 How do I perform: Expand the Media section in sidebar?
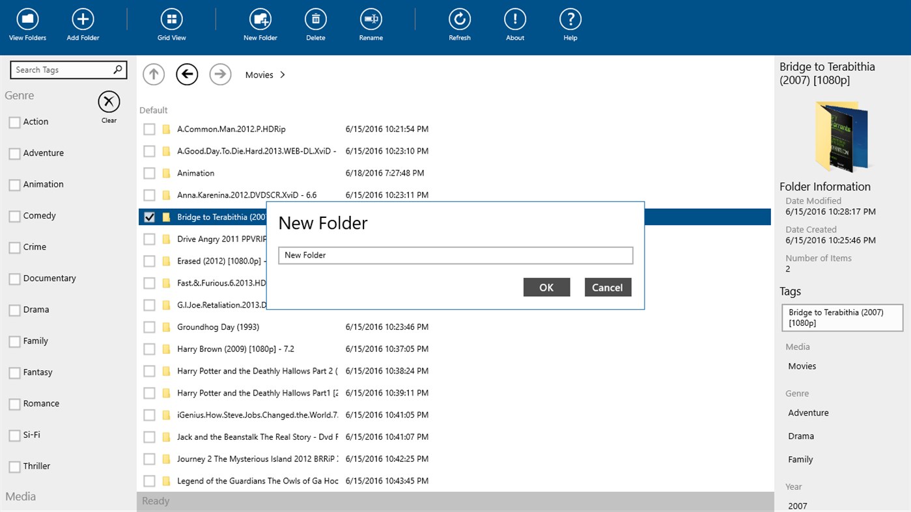[x=20, y=496]
